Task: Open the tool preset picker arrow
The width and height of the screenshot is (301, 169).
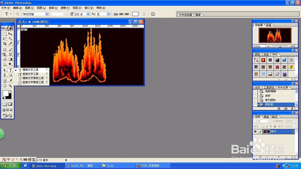Action: (11, 14)
